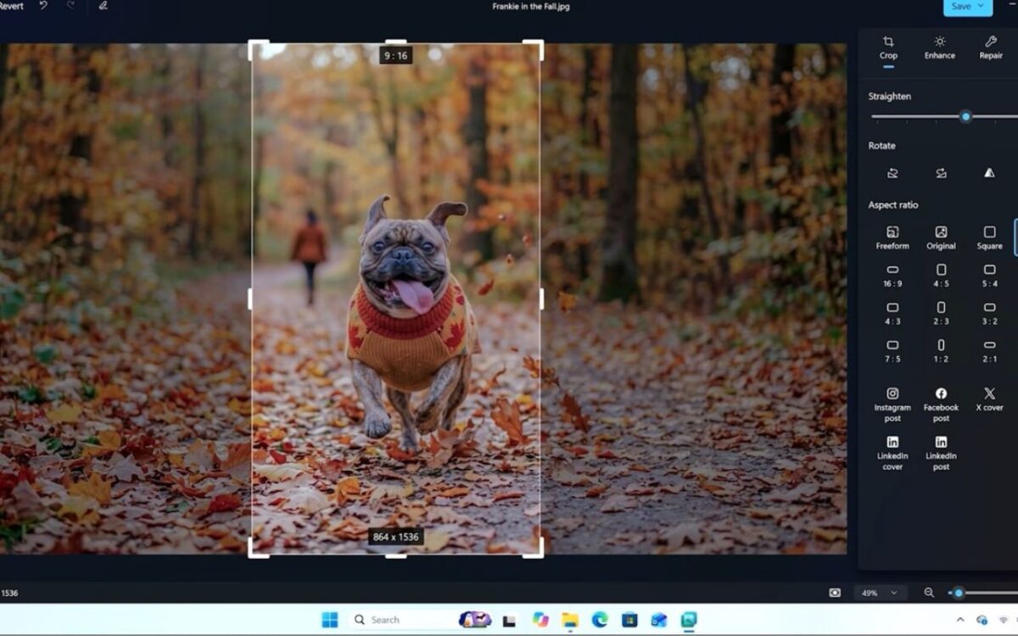
Task: Crop for an Instagram post
Action: pyautogui.click(x=892, y=404)
